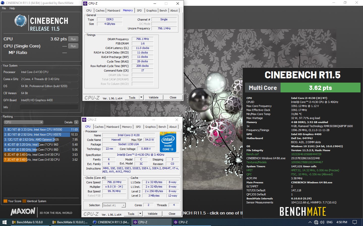
Task: Click Textures/Models file integrity entry
Action: tap(256, 162)
